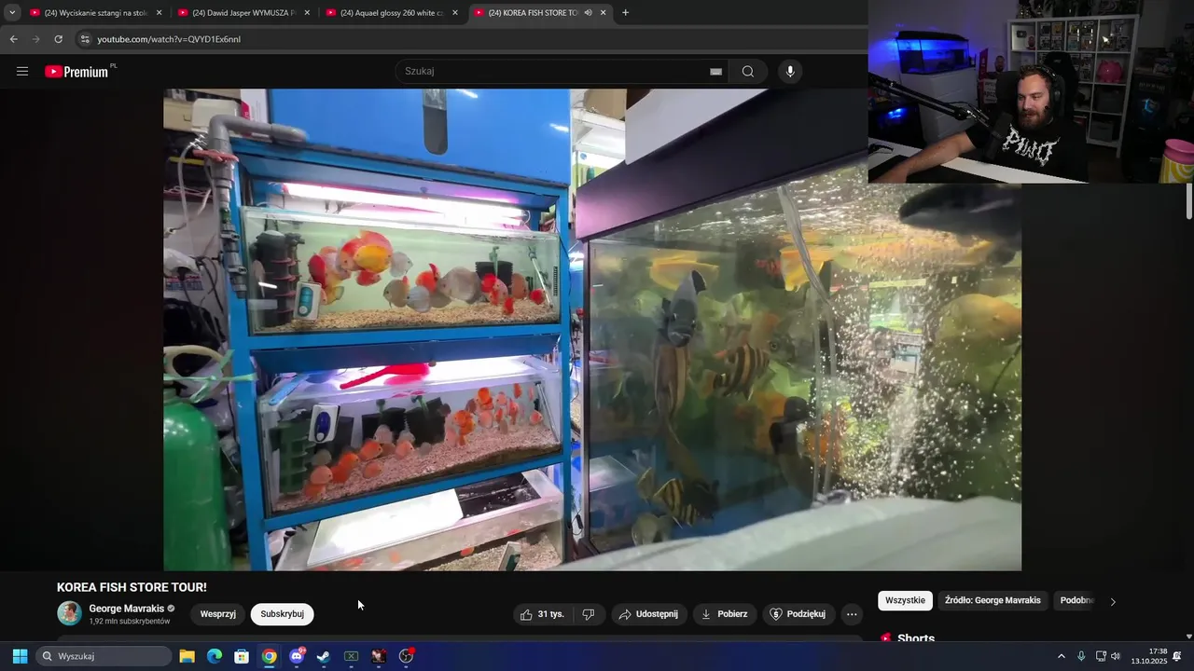Go to YouTube Premium home logo
Viewport: 1194px width, 671px height.
(77, 72)
